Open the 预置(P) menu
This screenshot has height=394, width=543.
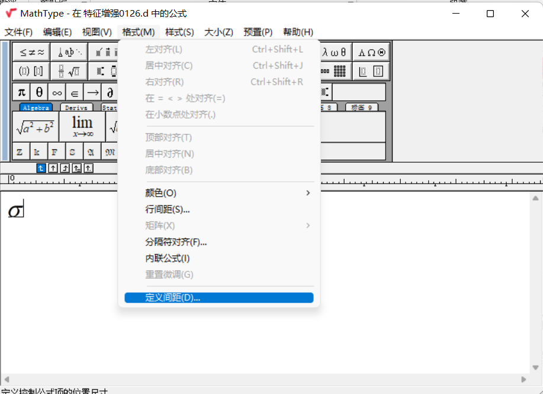coord(258,32)
